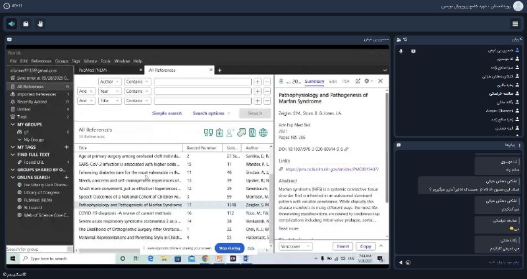This screenshot has width=527, height=279.
Task: Click the Author search text field
Action: tap(203, 82)
